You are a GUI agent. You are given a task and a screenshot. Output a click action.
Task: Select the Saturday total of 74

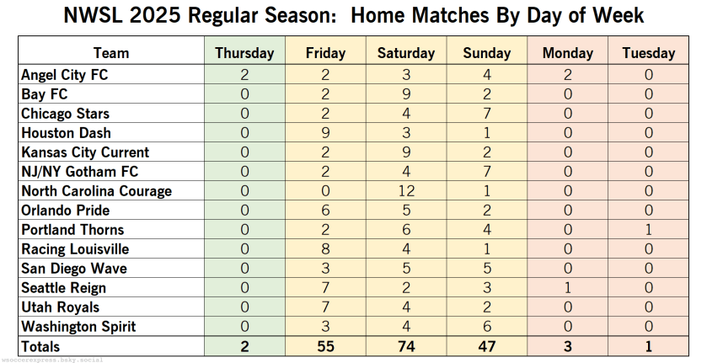coord(406,346)
